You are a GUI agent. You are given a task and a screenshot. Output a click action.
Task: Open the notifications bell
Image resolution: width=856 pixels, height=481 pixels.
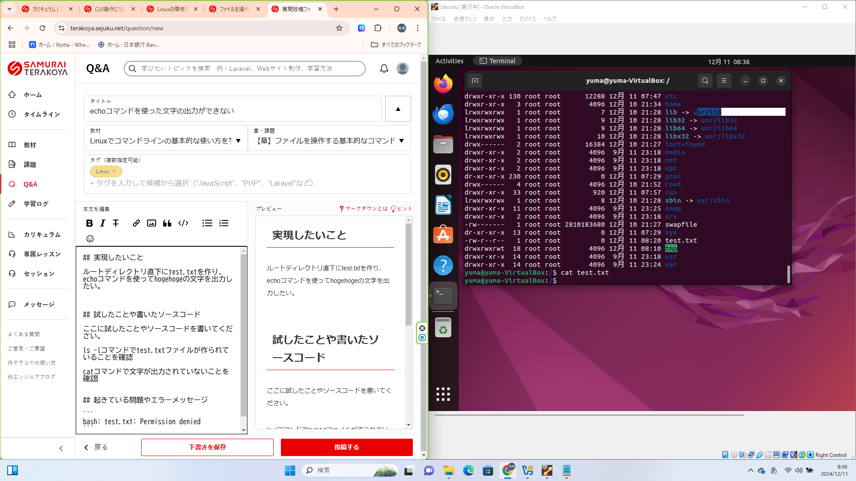(384, 68)
